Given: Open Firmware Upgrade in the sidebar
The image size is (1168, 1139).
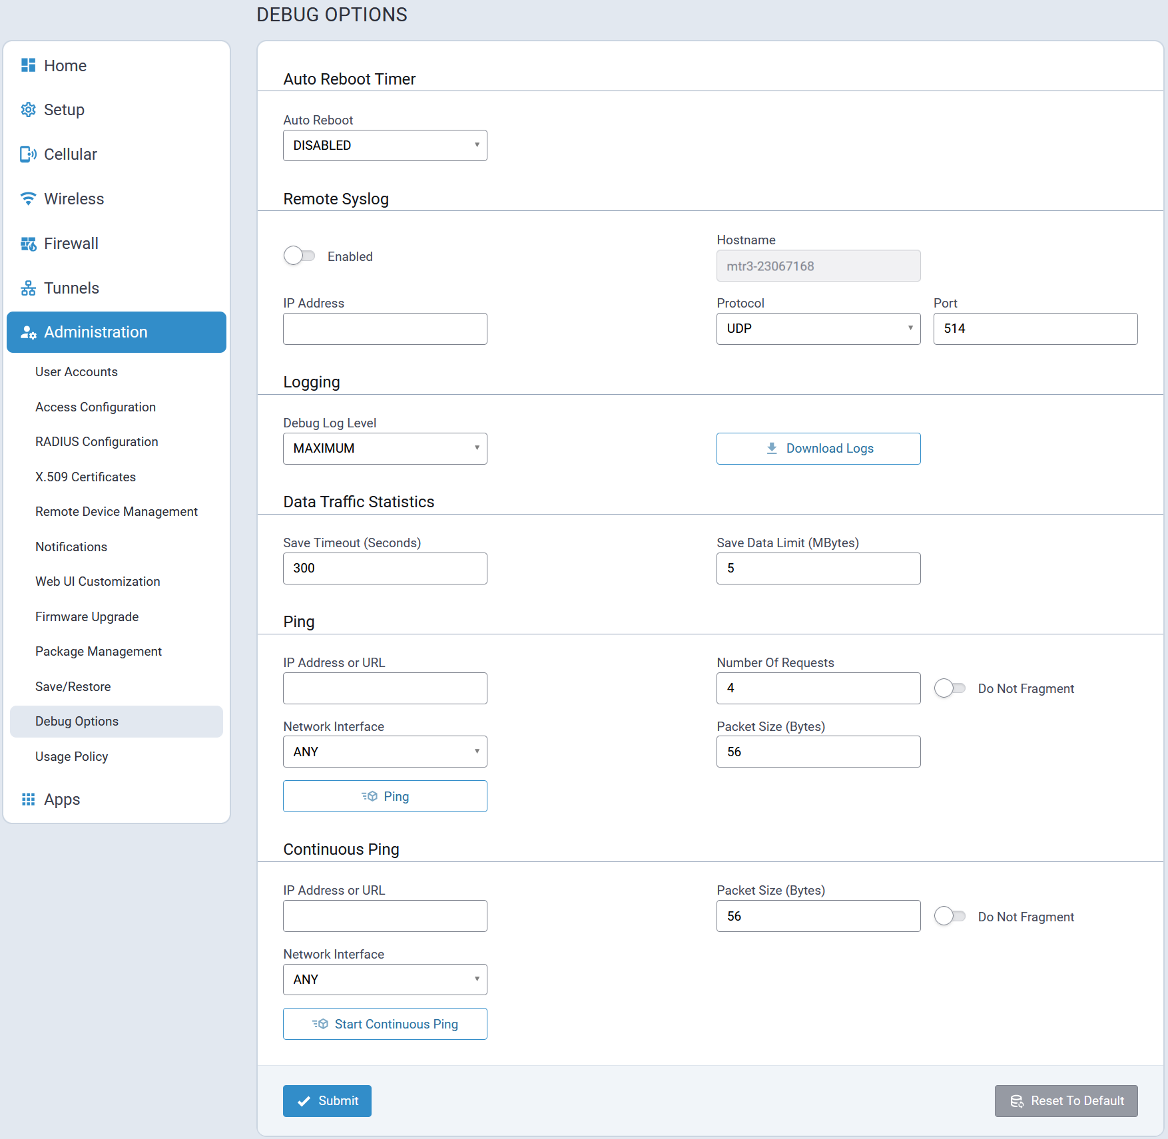Looking at the screenshot, I should pos(87,616).
